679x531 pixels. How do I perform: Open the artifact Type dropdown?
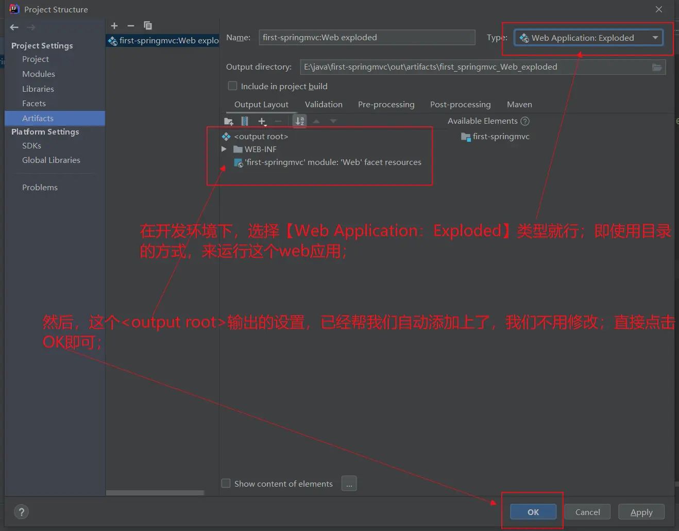coord(588,38)
